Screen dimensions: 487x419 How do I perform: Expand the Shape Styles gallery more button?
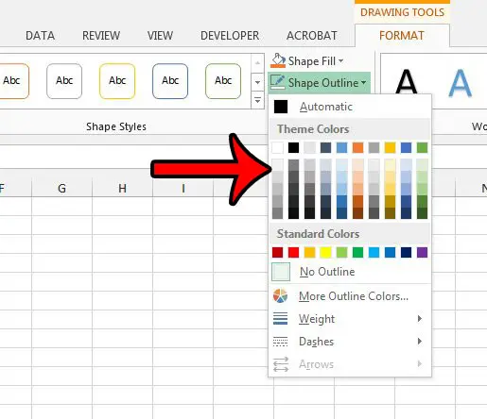coord(257,101)
